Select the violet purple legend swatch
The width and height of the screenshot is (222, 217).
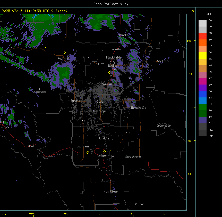click(202, 88)
